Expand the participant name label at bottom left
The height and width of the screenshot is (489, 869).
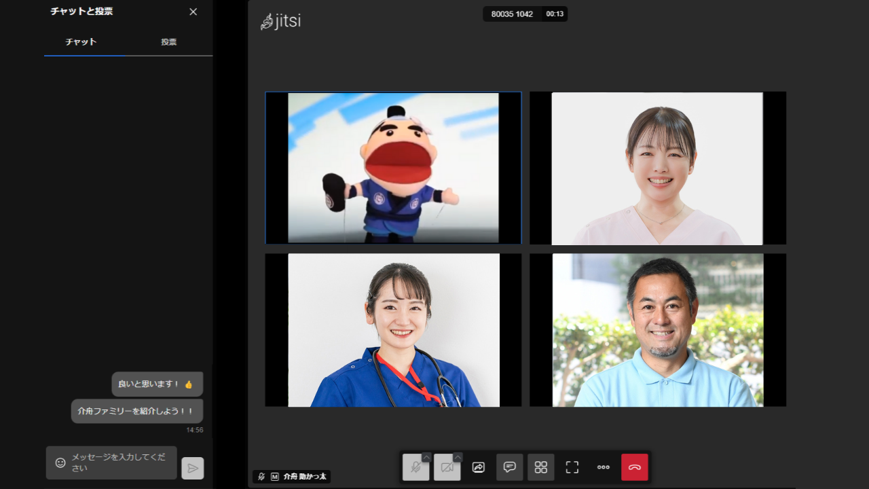[292, 476]
